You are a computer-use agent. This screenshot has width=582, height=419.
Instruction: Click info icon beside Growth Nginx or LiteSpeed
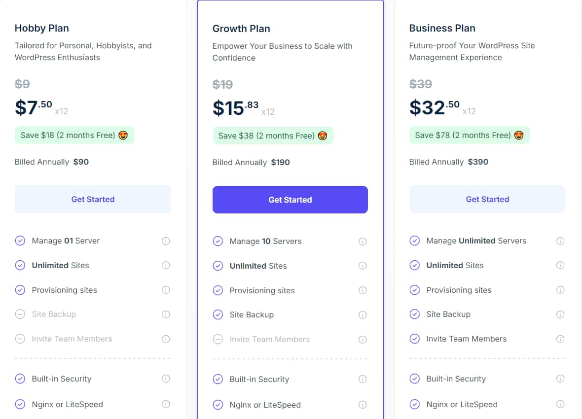click(363, 405)
